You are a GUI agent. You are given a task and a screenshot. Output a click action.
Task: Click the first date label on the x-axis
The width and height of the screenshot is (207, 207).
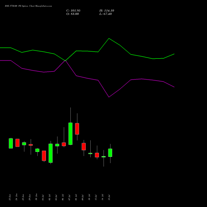[10, 197]
